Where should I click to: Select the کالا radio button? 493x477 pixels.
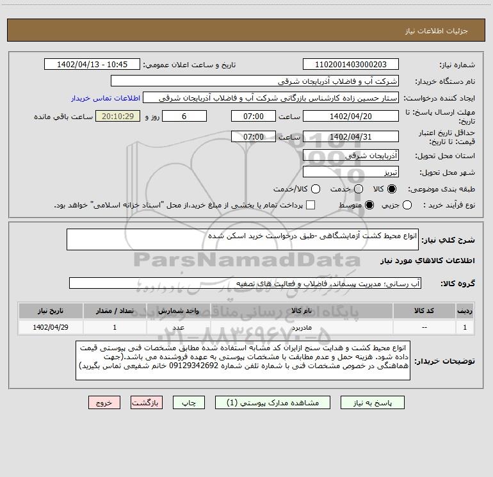[392, 189]
